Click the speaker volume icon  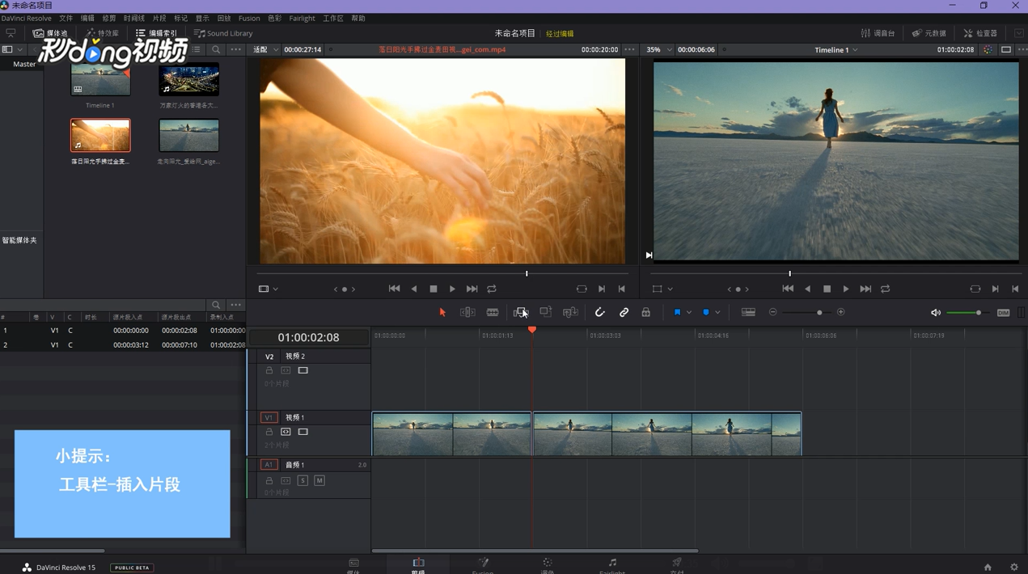pyautogui.click(x=935, y=313)
